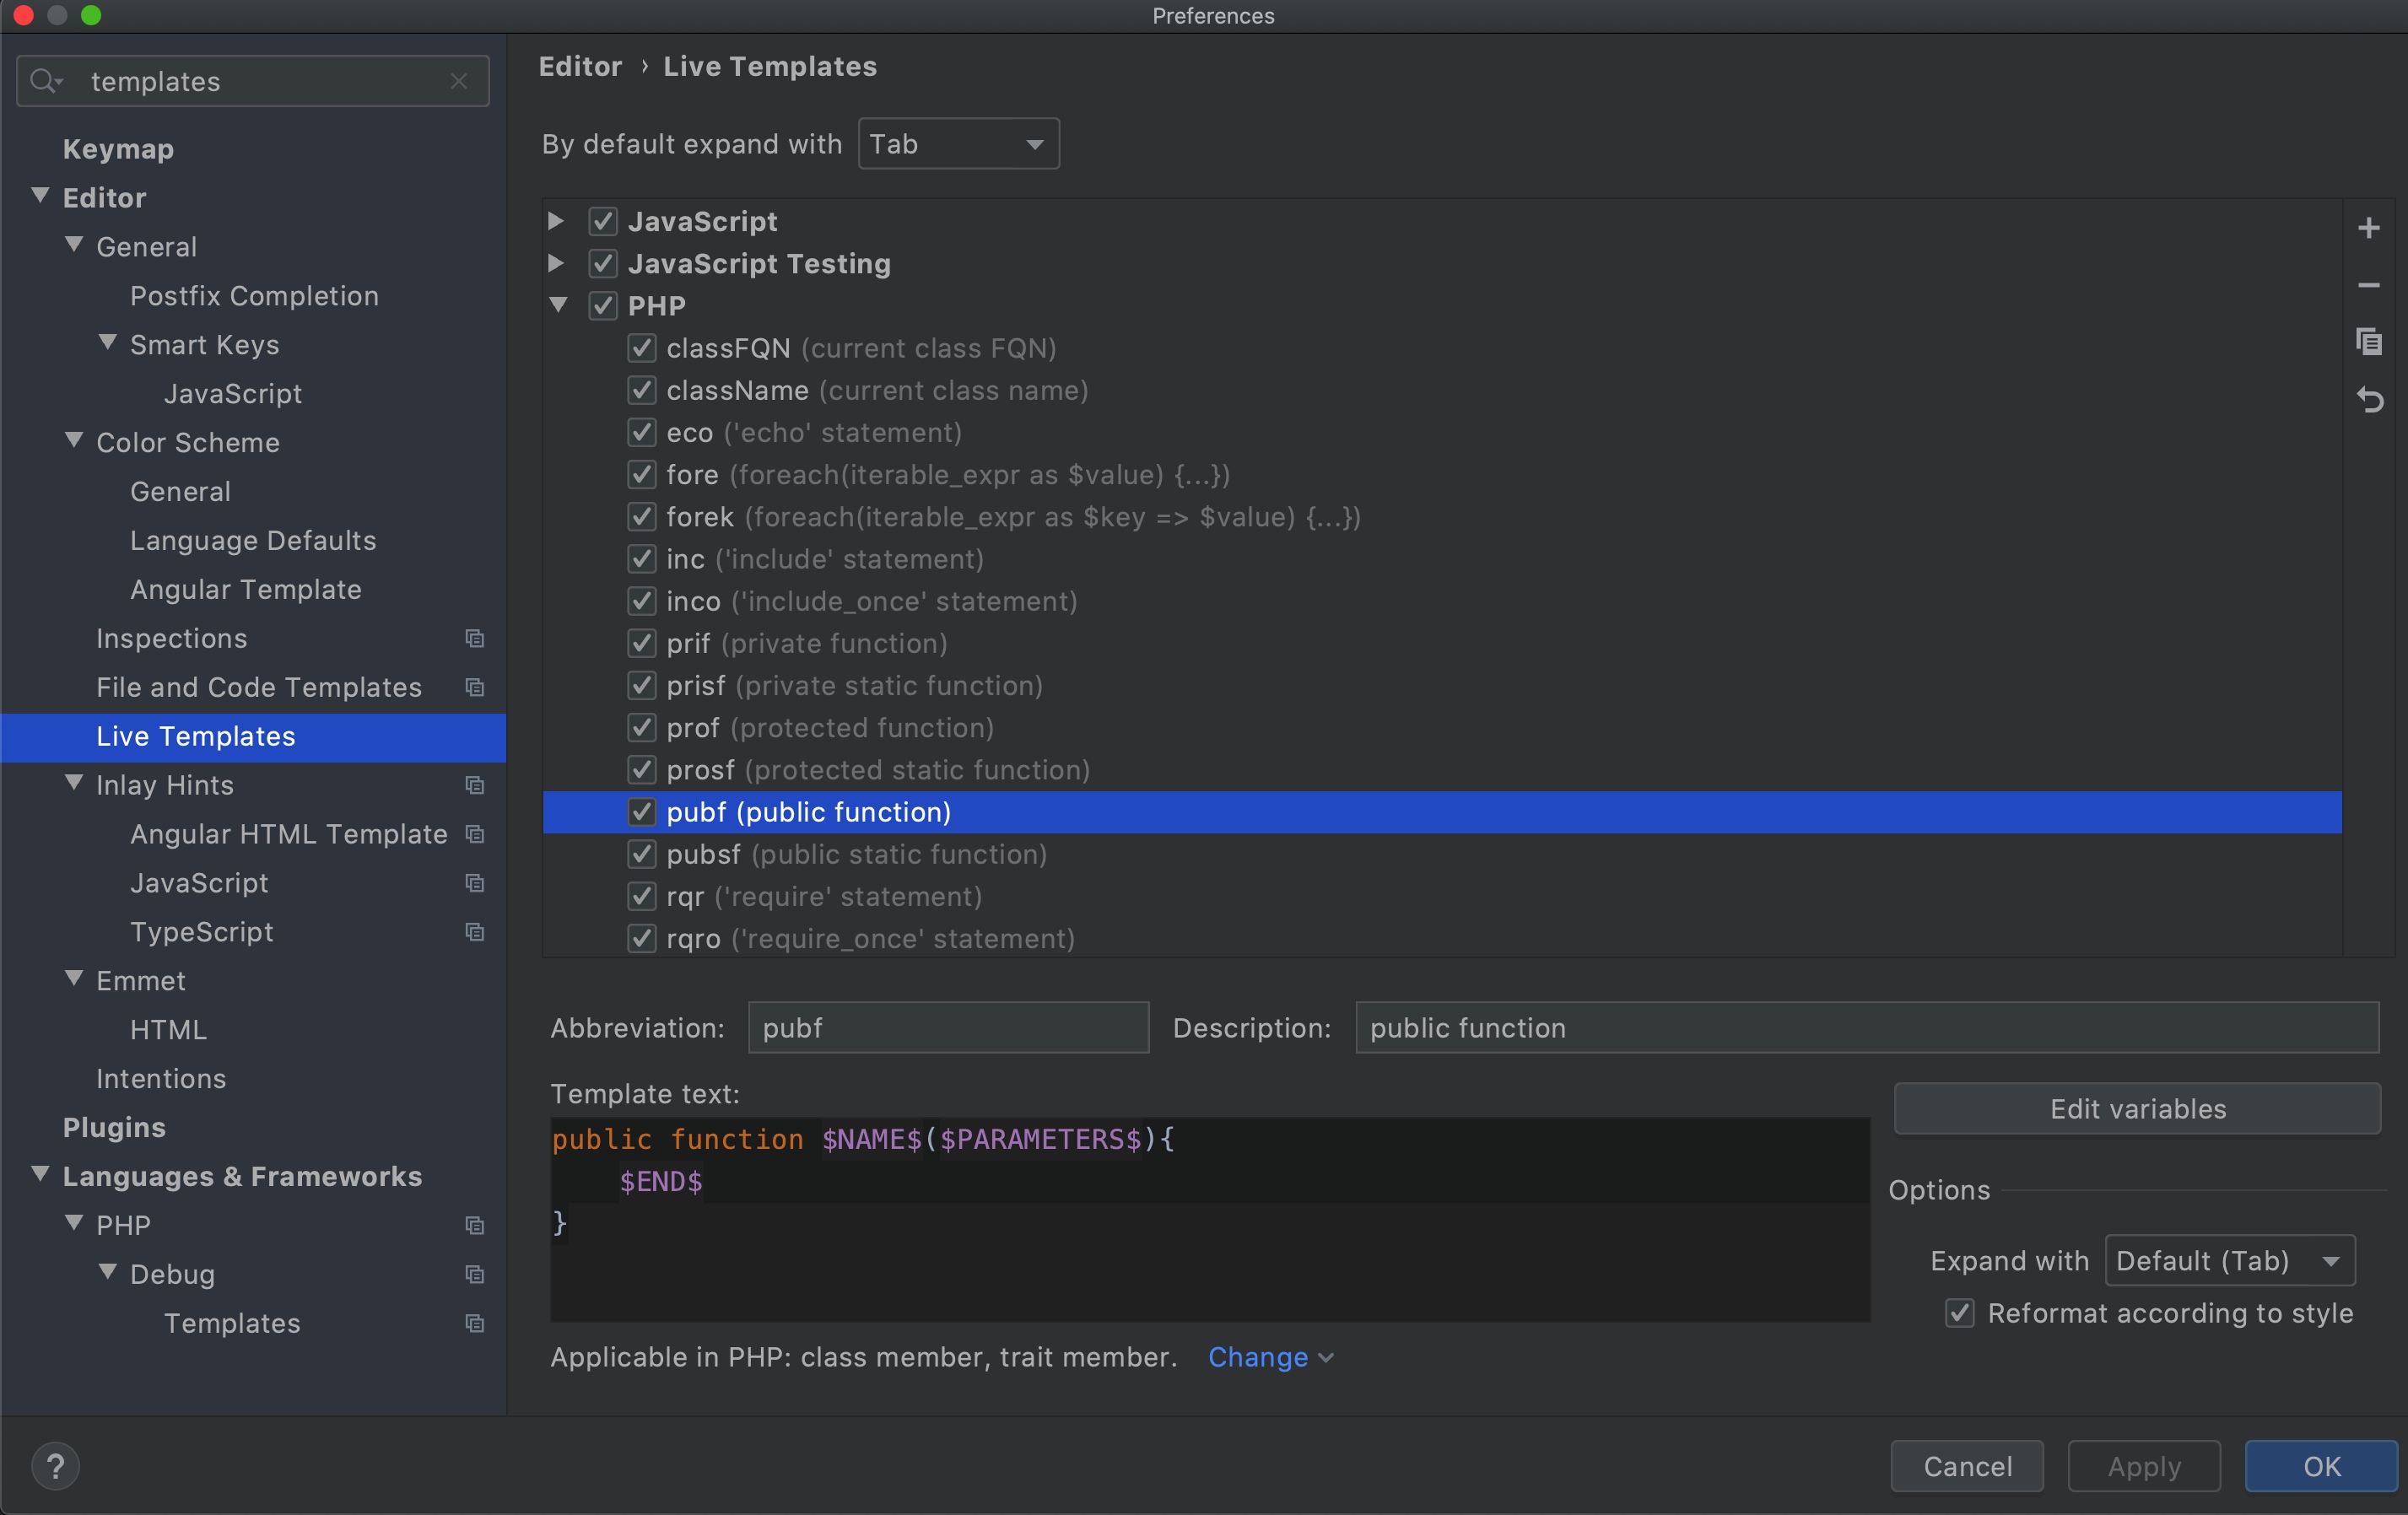This screenshot has width=2408, height=1515.
Task: Click project-level icon beside Angular HTML Template
Action: coord(475,834)
